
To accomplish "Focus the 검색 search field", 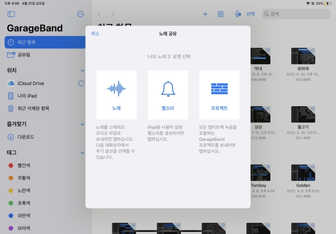I will coord(296,14).
